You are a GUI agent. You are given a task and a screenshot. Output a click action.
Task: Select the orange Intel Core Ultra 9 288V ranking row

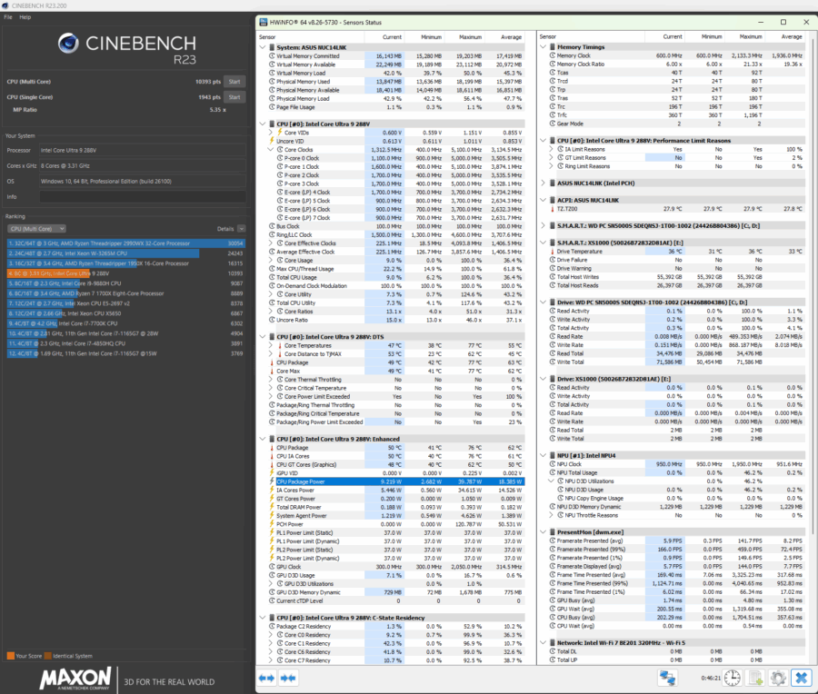125,273
